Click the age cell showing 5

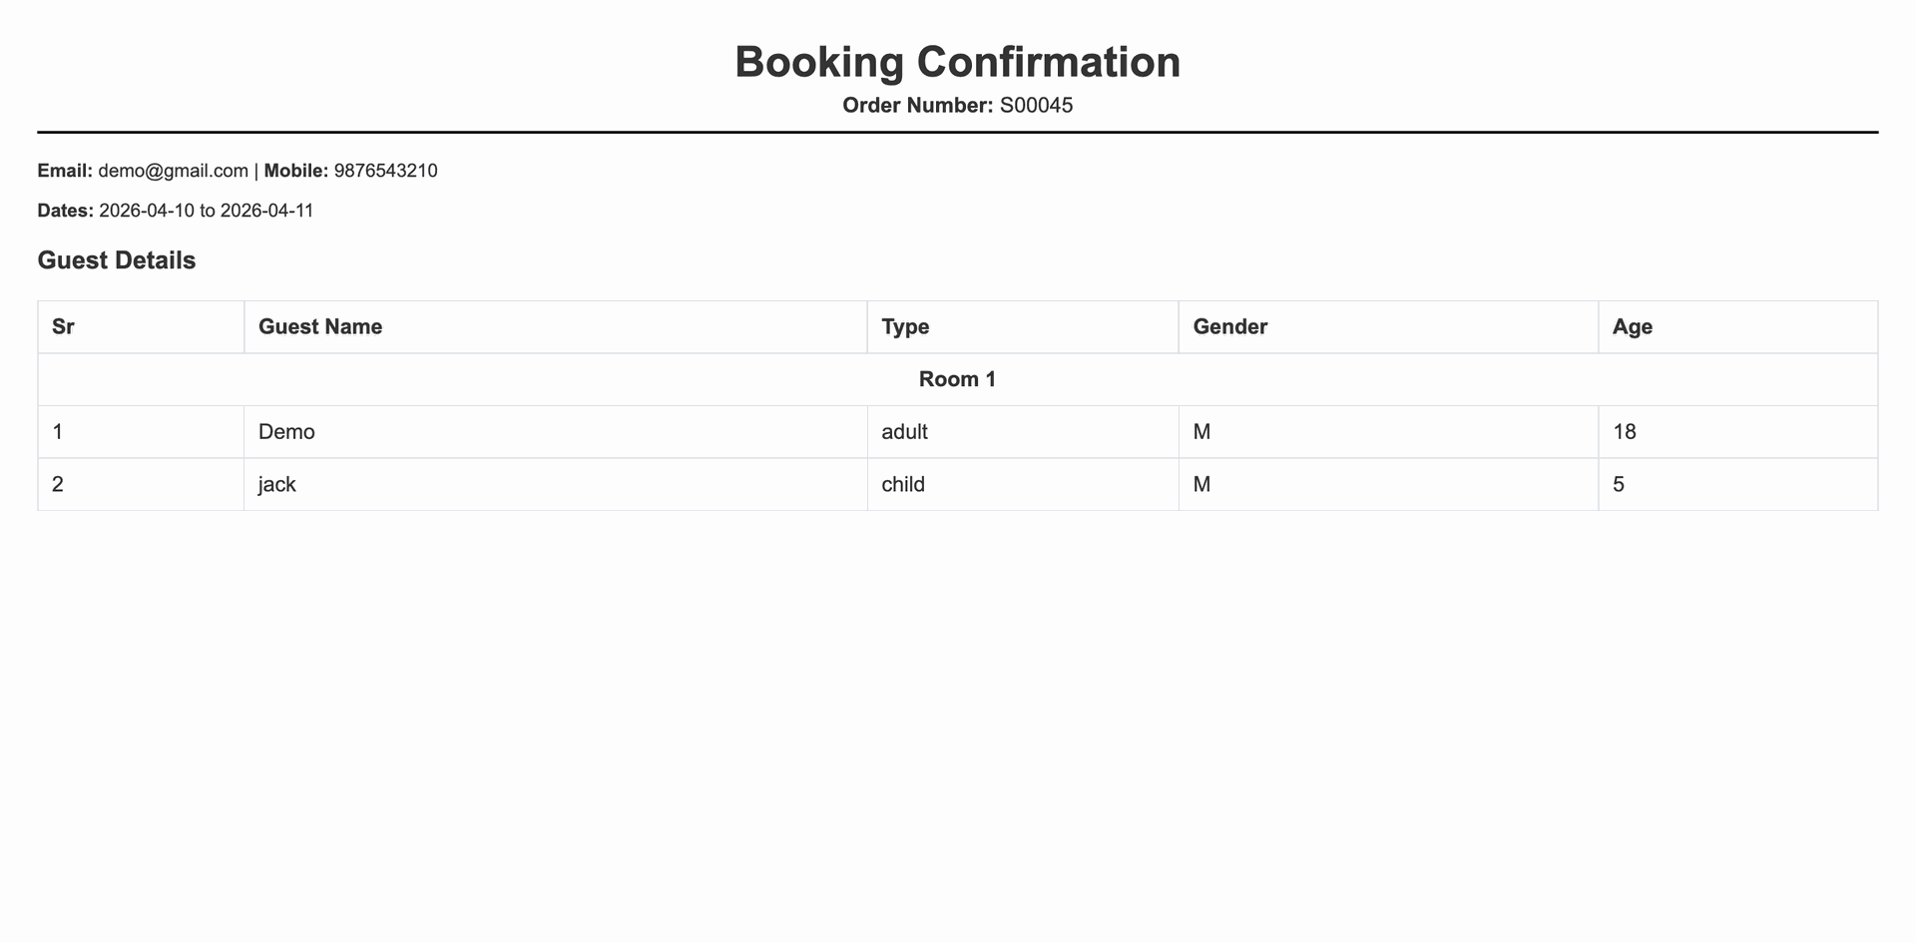(x=1738, y=485)
